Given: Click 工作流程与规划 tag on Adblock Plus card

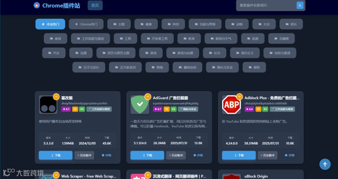Looking at the screenshot, I should (282, 109).
